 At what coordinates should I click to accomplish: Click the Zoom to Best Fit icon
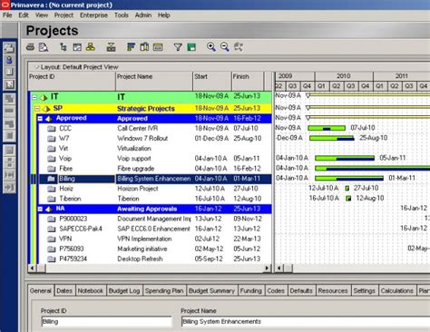pos(239,47)
